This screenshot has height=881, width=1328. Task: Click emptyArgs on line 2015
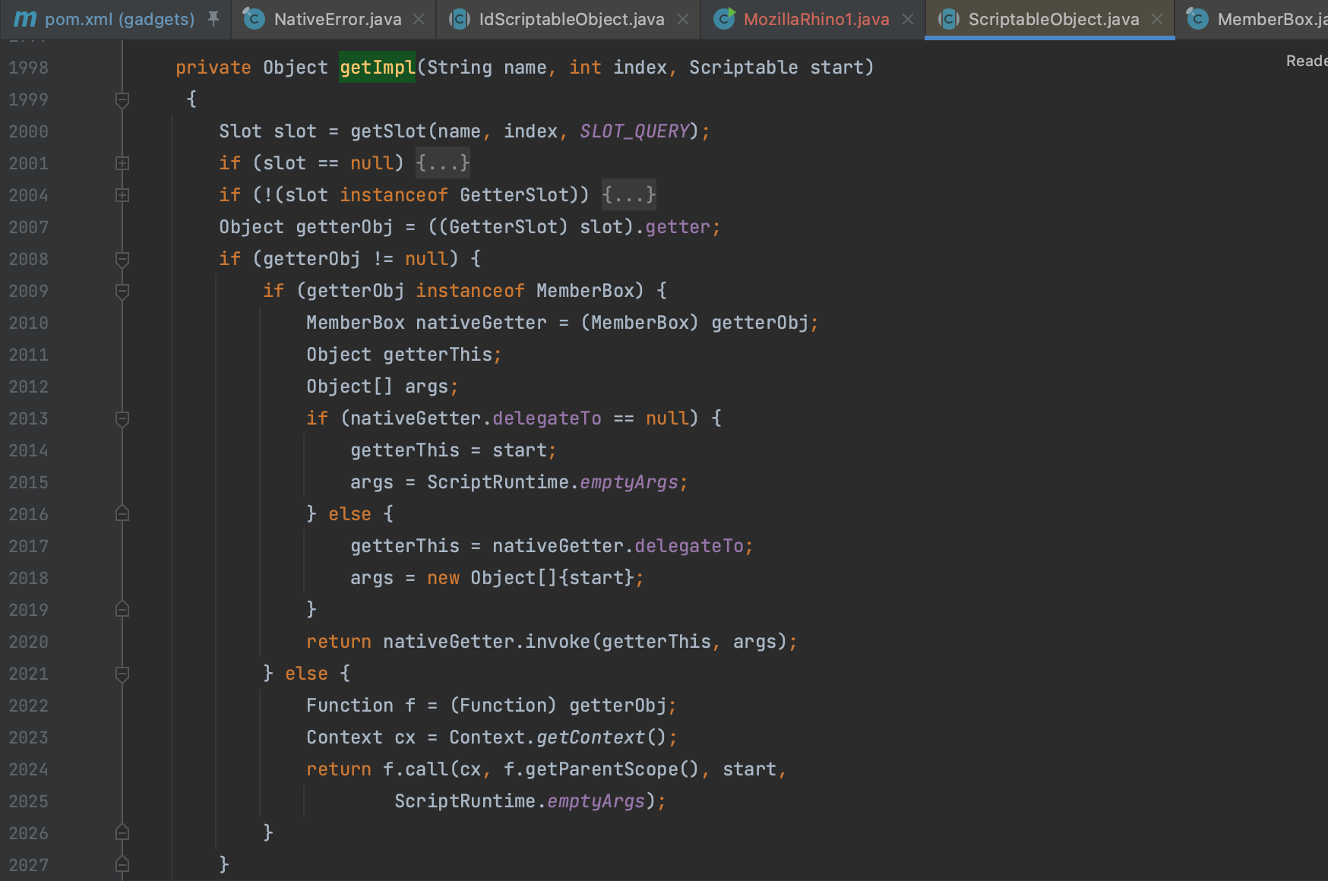(629, 482)
